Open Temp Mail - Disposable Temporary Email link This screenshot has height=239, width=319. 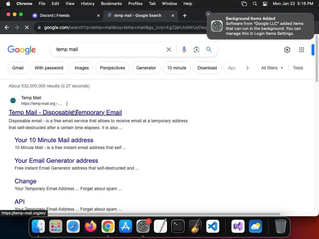point(65,112)
